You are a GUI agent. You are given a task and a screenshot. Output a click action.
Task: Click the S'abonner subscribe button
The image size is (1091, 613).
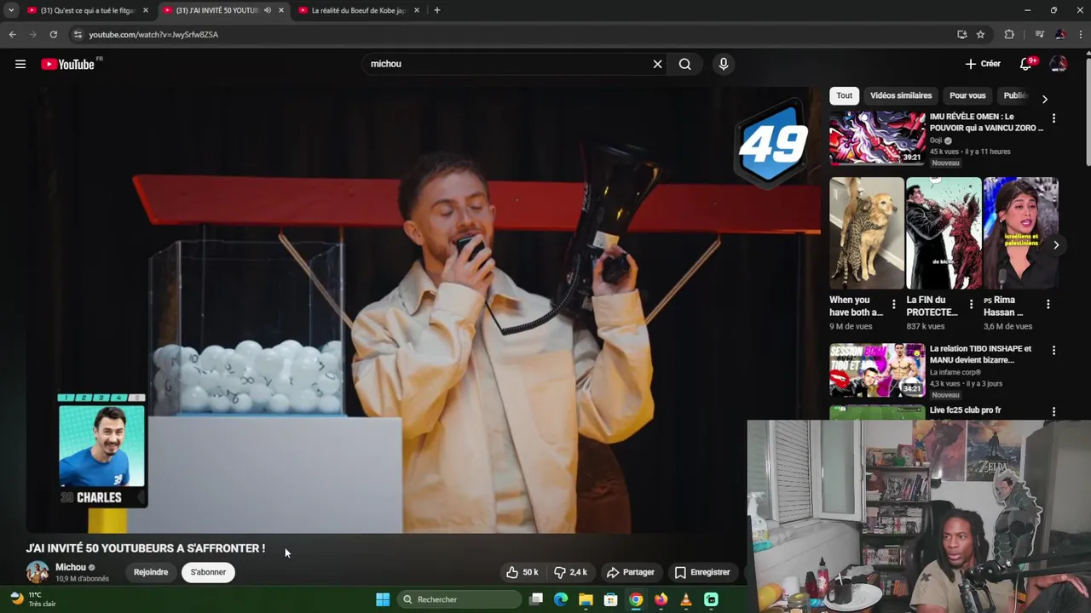click(208, 572)
